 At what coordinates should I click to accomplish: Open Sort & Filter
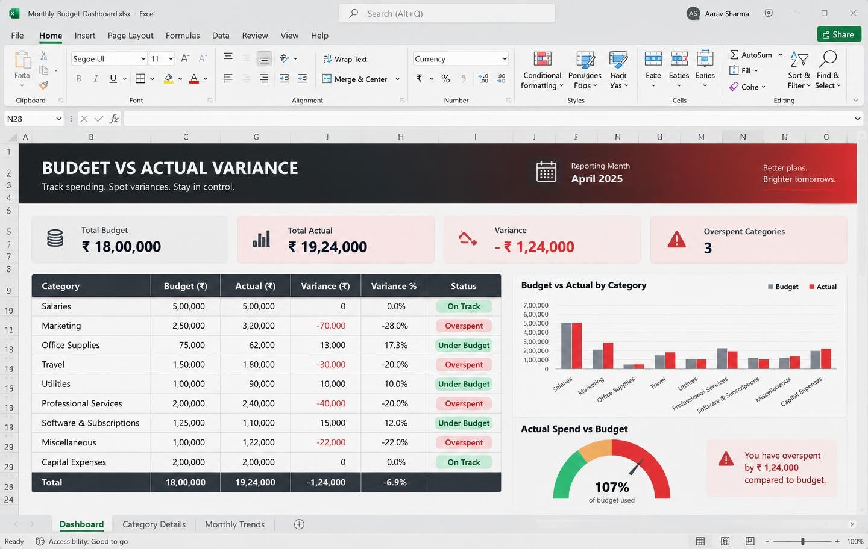tap(799, 70)
